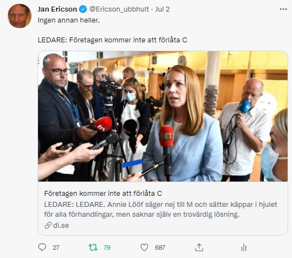Open the share upload icon

click(199, 248)
